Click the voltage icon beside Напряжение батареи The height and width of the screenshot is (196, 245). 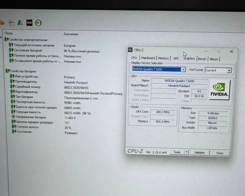pos(13,117)
